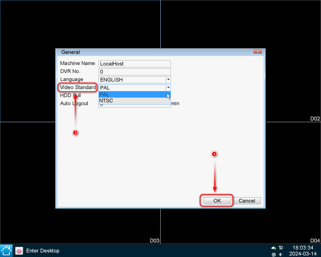The image size is (321, 257).
Task: Click the Machine Name input field
Action: [x=134, y=64]
